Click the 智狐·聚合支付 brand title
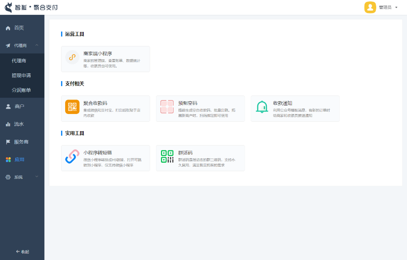 pos(36,8)
